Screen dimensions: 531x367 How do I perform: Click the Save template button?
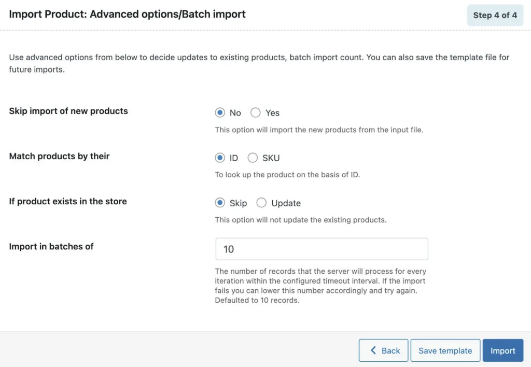[x=445, y=350]
